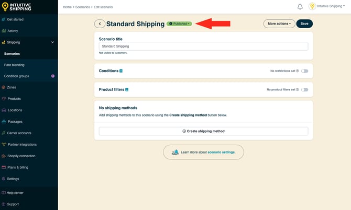Go to Carrier accounts in sidebar
The height and width of the screenshot is (210, 351).
(19, 133)
